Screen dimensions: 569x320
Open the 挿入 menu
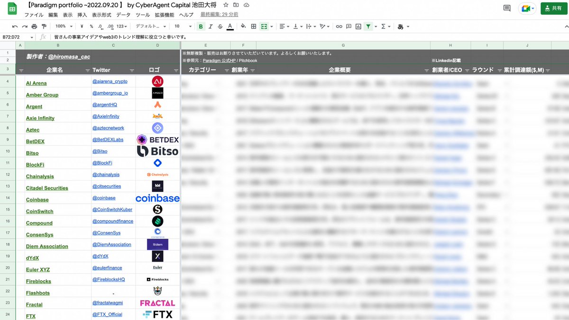tap(82, 15)
